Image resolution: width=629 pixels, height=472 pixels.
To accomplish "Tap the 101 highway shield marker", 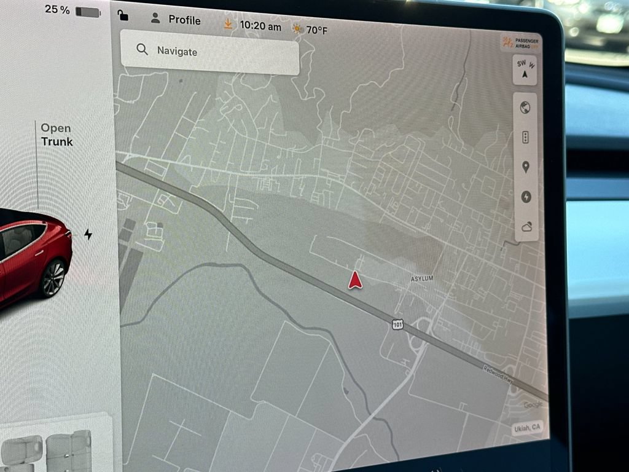I will pyautogui.click(x=397, y=324).
